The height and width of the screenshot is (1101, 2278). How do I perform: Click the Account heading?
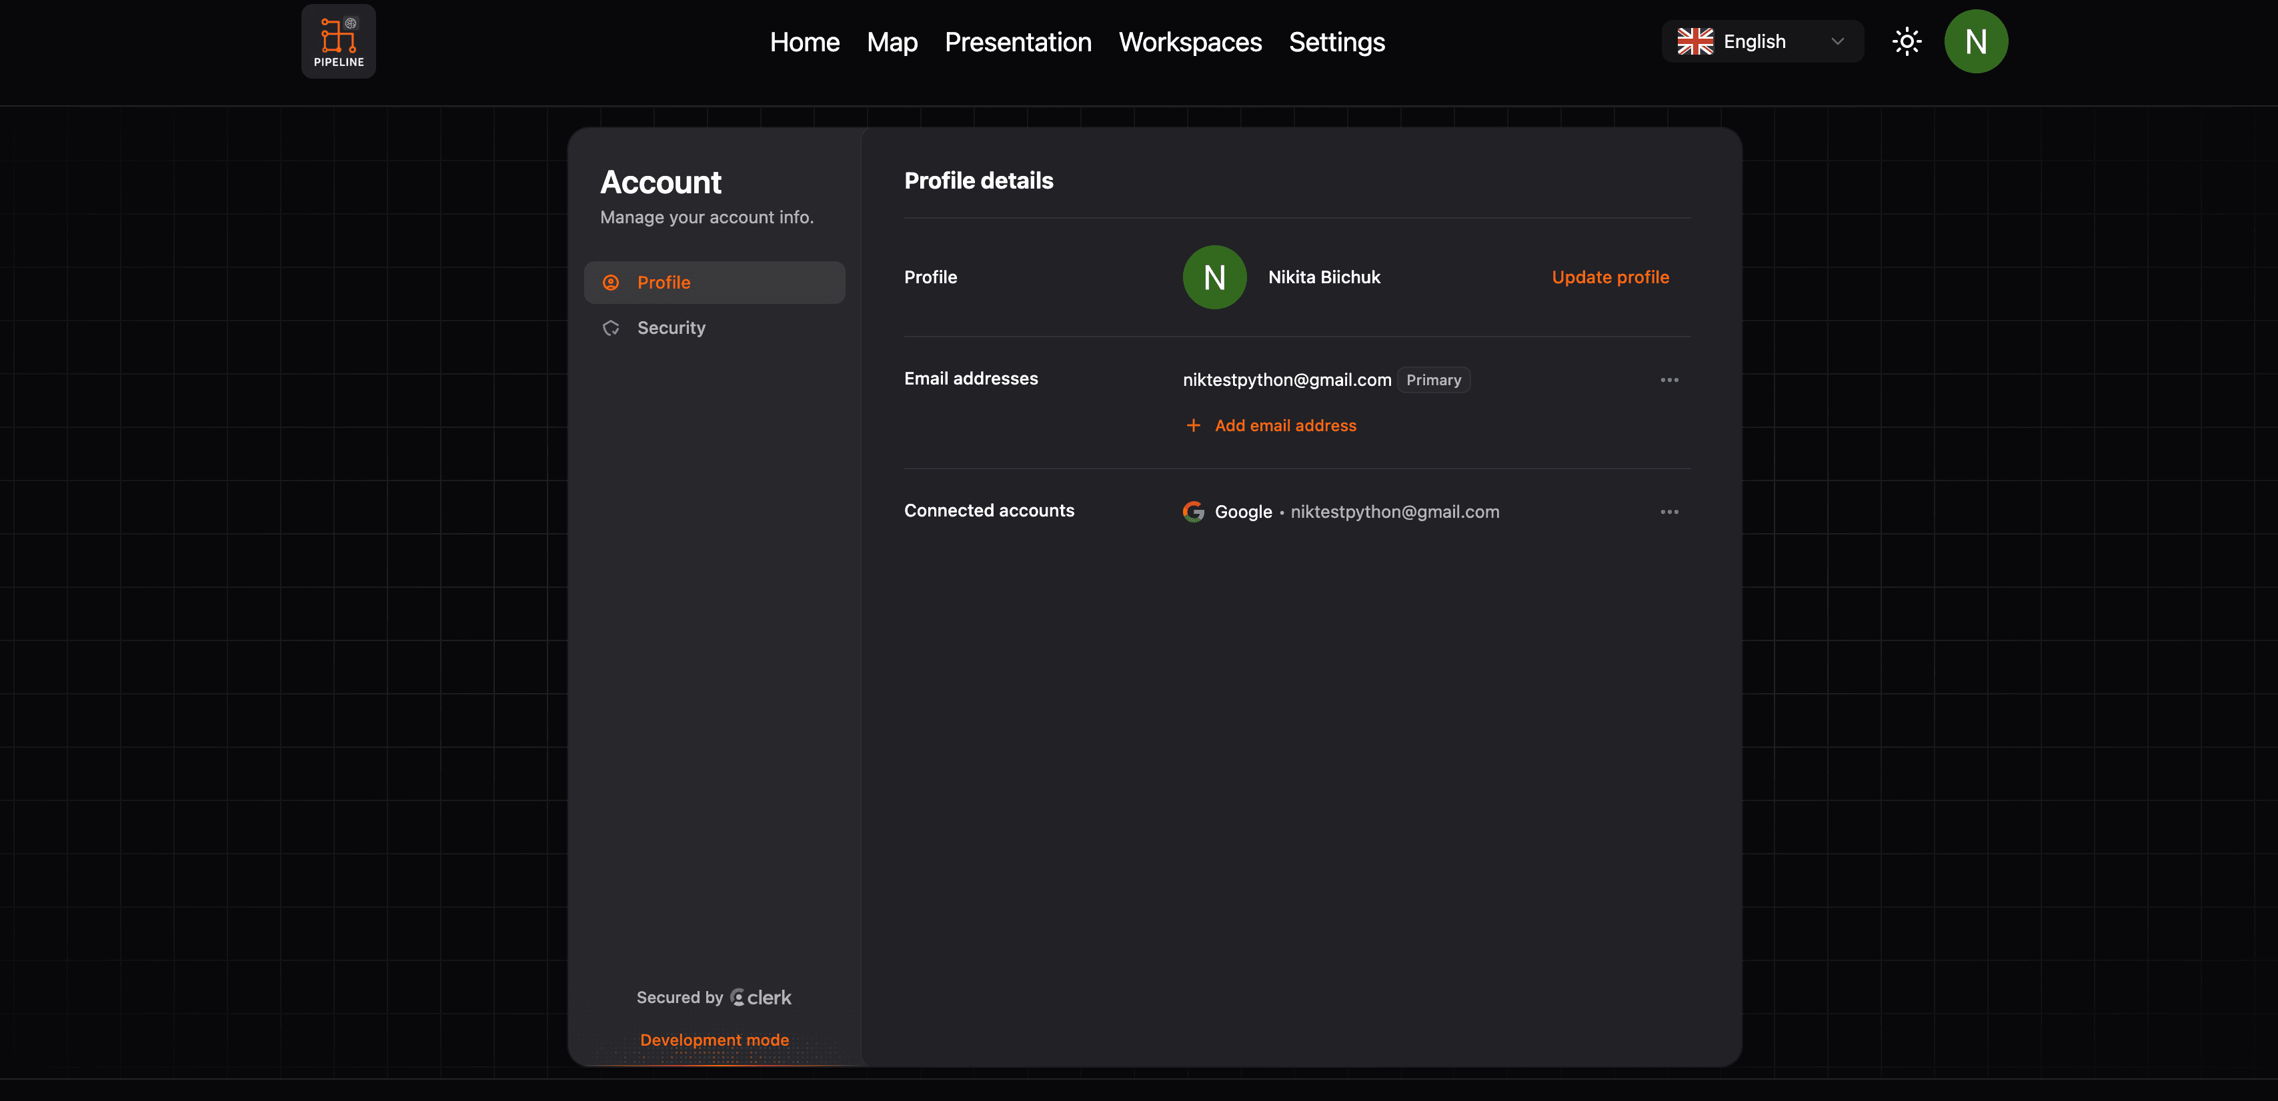[661, 182]
